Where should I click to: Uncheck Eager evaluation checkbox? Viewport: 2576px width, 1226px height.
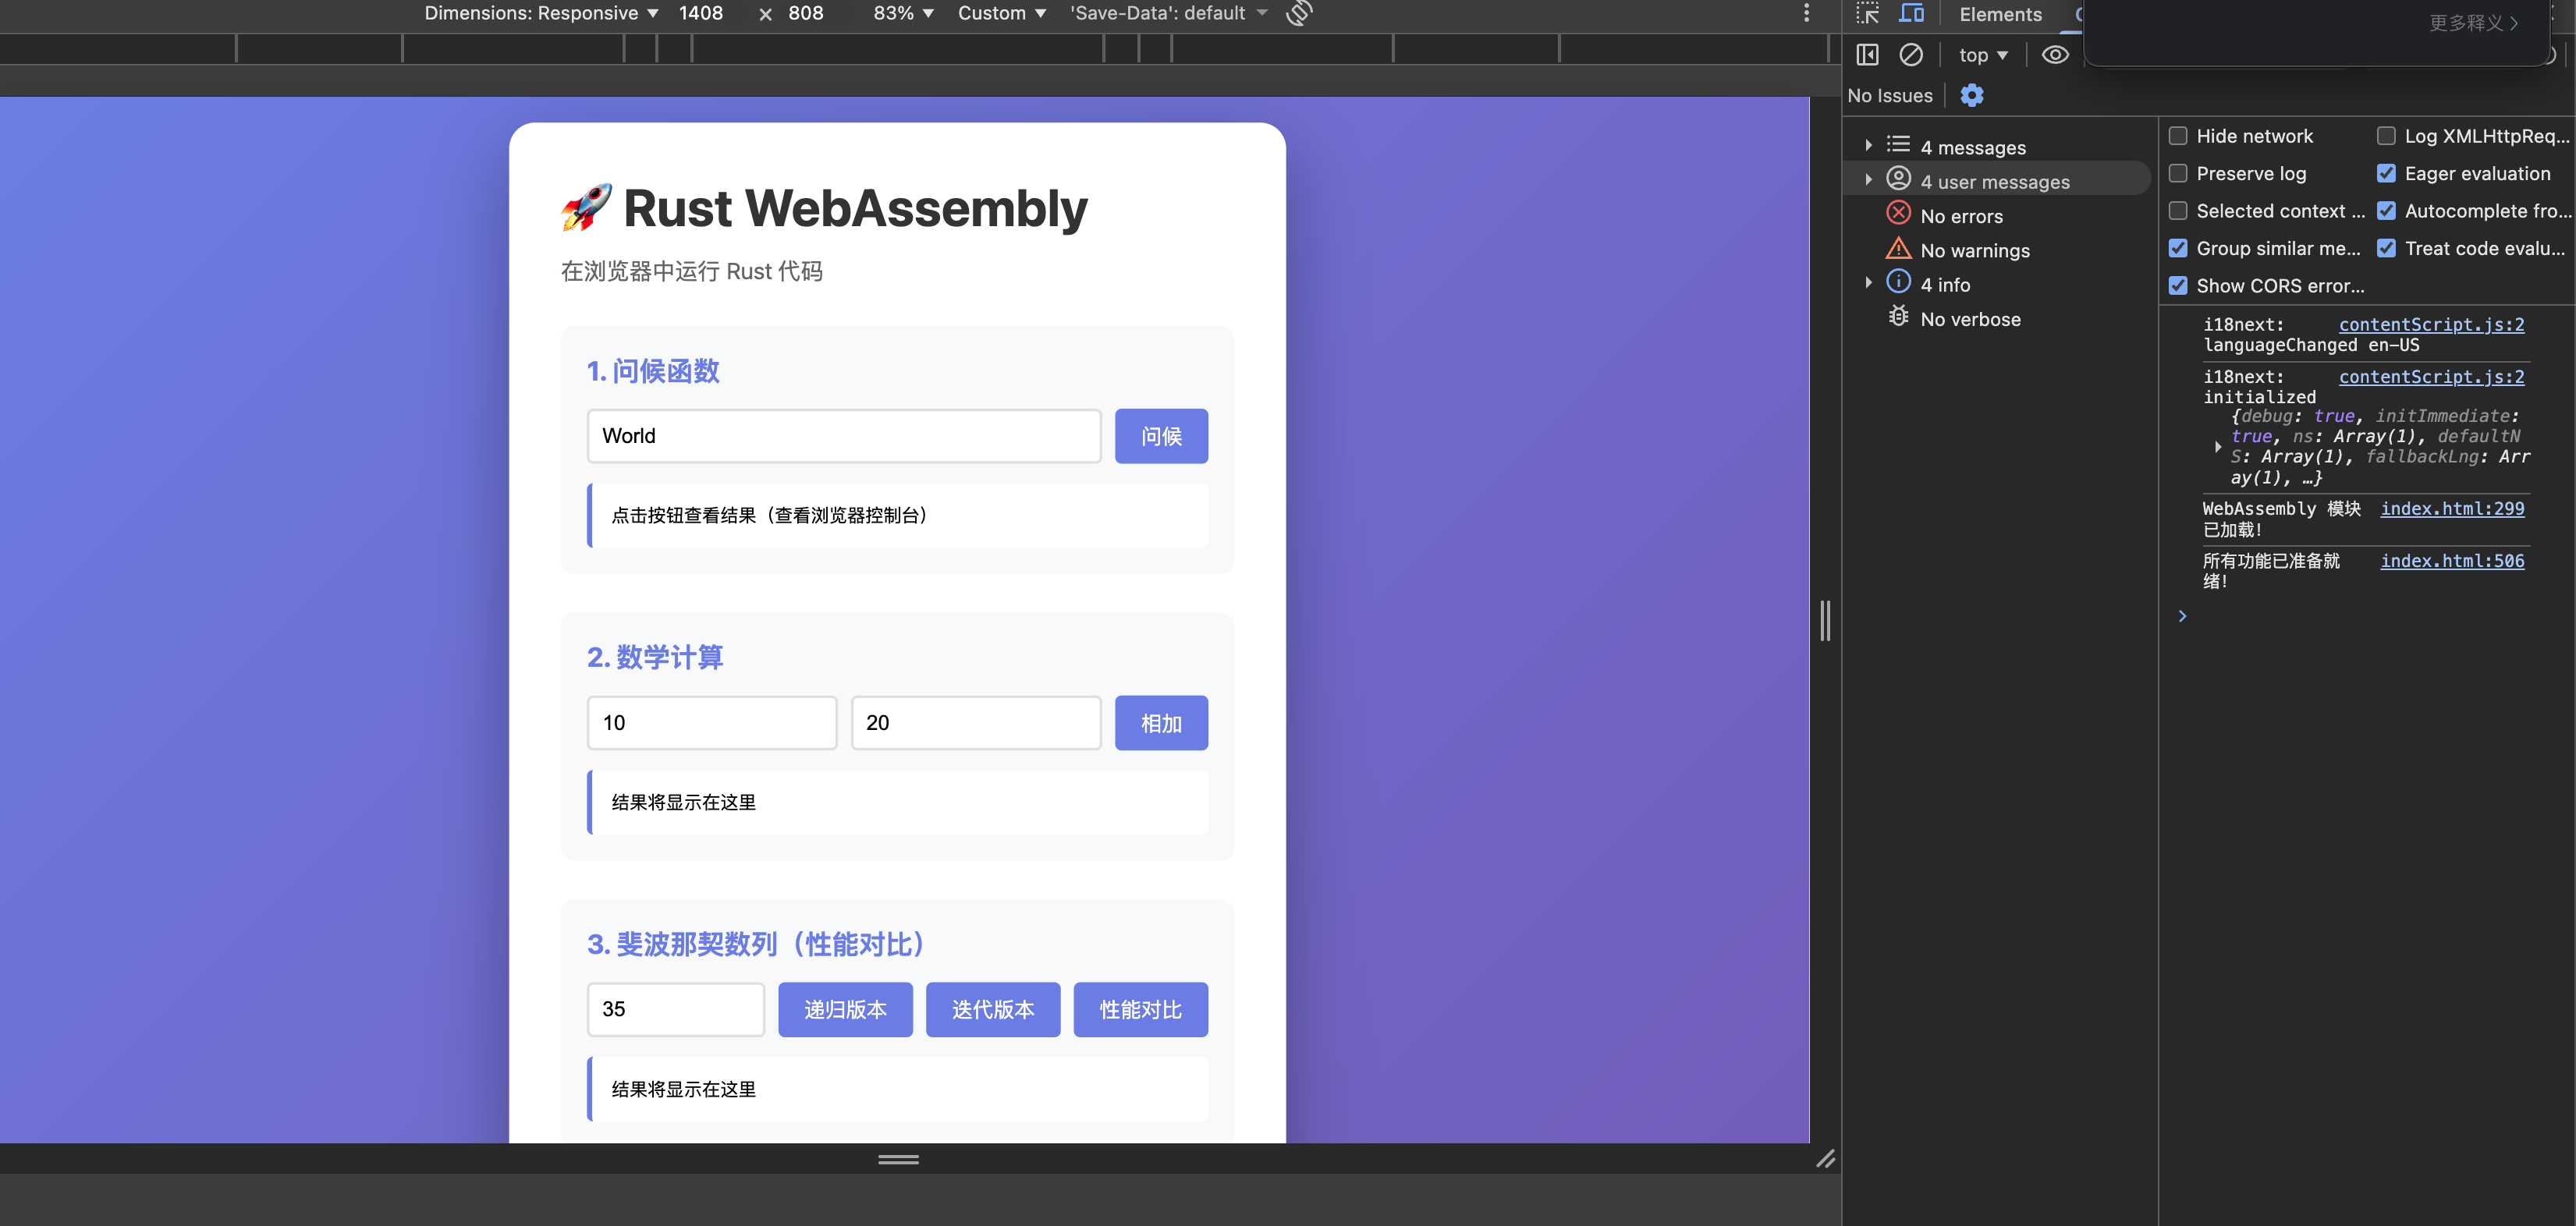(2386, 174)
